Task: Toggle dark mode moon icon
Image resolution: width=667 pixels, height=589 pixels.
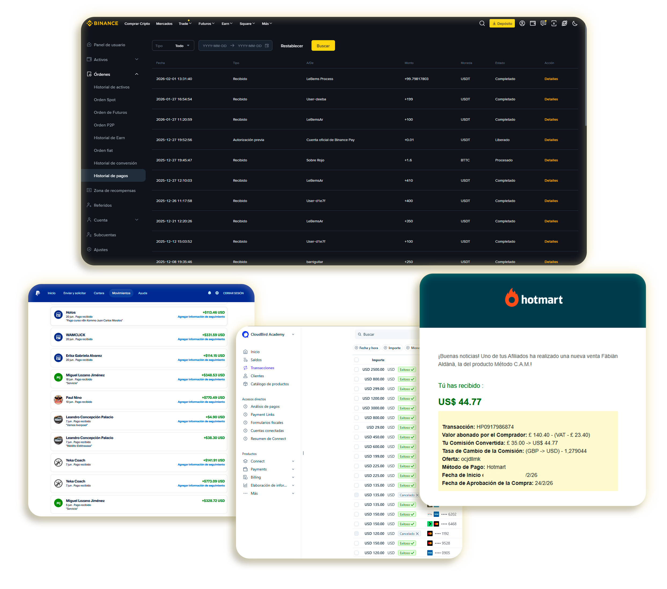Action: coord(575,24)
